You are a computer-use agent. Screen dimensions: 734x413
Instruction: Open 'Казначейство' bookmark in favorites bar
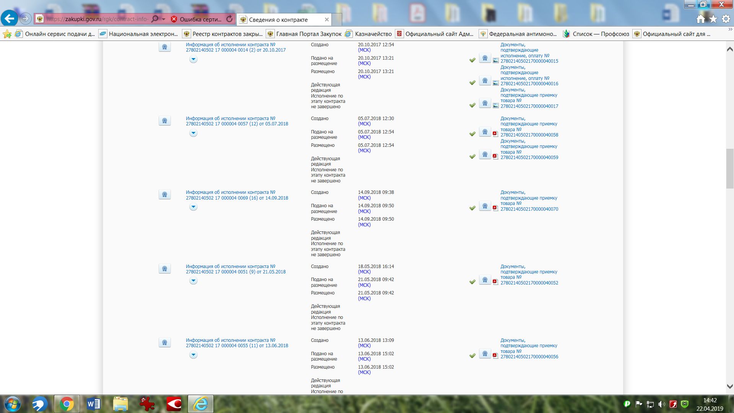click(x=373, y=34)
